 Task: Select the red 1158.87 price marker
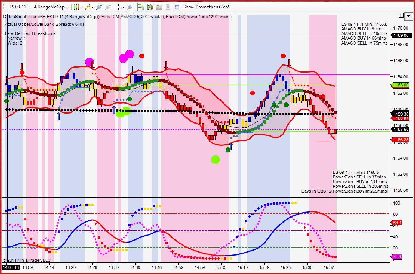[x=401, y=119]
